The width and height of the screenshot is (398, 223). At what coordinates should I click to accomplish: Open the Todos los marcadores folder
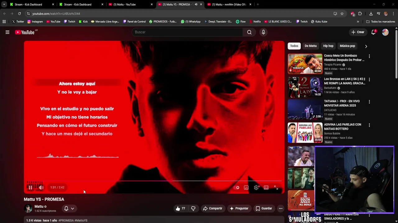(381, 22)
